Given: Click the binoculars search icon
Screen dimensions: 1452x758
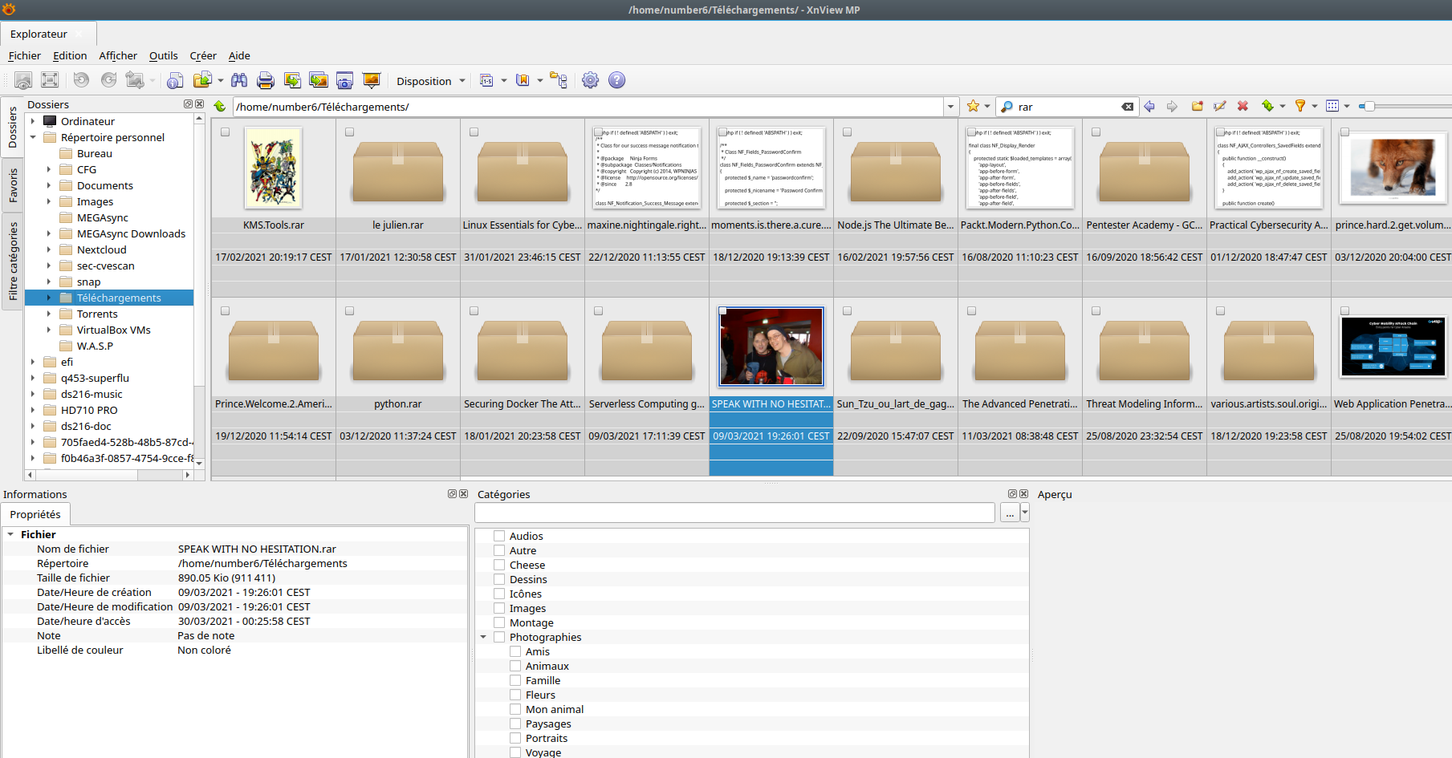Looking at the screenshot, I should coord(239,80).
